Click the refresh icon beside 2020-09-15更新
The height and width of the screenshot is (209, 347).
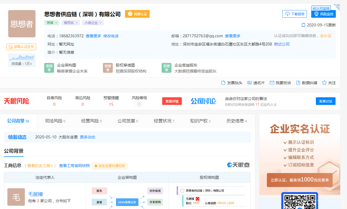(x=303, y=25)
